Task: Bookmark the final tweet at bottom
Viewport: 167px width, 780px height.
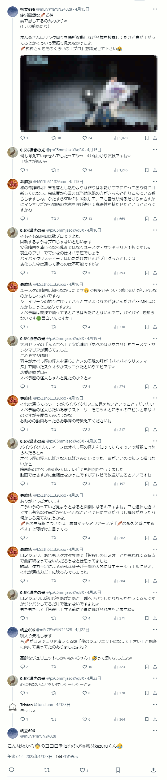Action: coord(118,769)
